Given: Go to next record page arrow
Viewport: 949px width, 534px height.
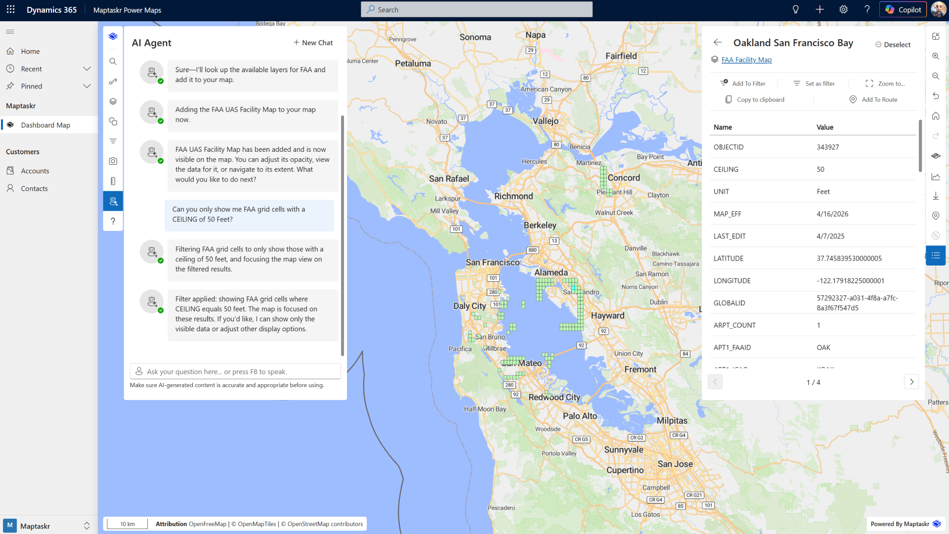Looking at the screenshot, I should (911, 382).
